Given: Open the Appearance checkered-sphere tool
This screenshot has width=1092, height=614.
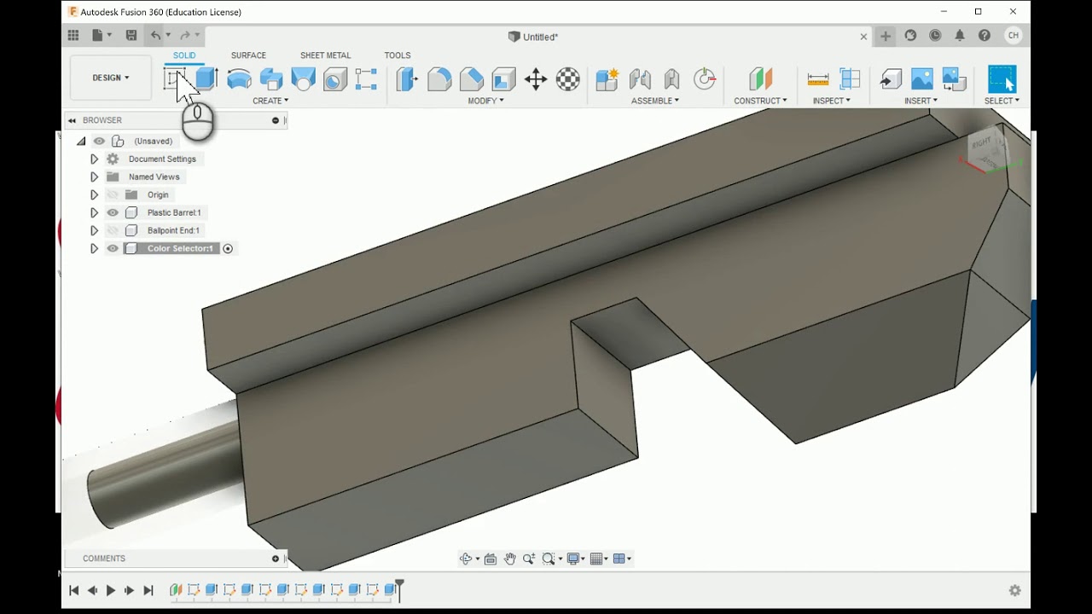Looking at the screenshot, I should [568, 79].
